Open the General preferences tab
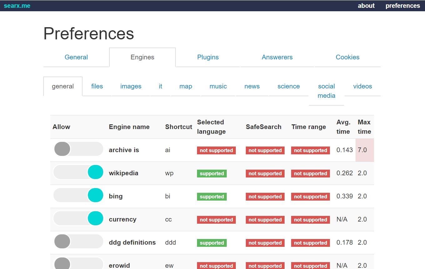425x269 pixels. pos(76,57)
